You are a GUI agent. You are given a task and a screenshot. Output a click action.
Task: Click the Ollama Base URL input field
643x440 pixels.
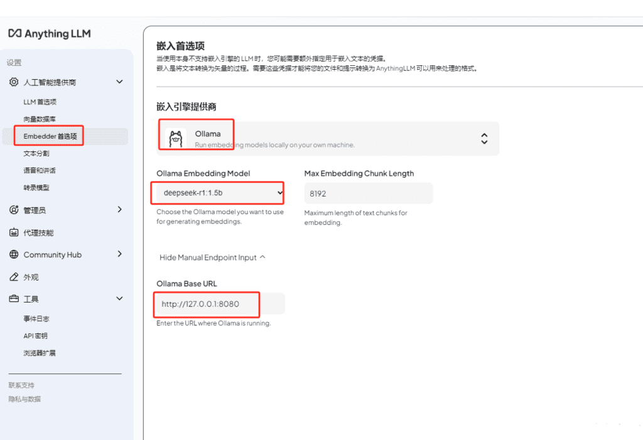click(x=220, y=304)
